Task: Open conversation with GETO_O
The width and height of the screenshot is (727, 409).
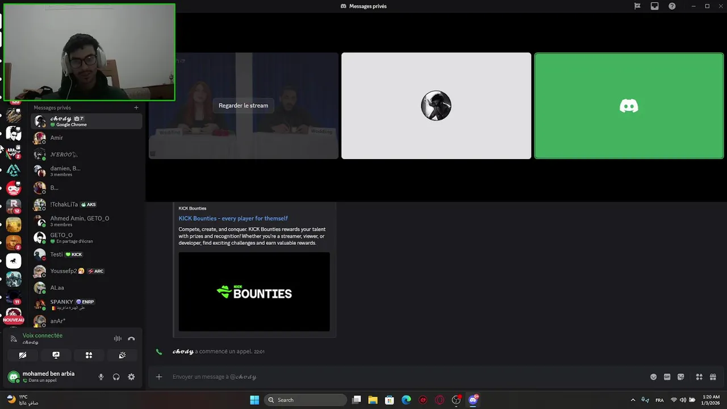Action: click(x=86, y=237)
